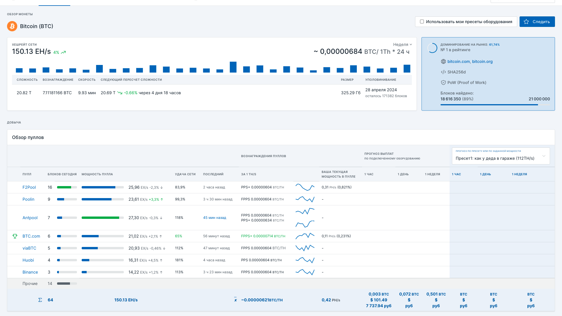
Task: Click the BTC.com reward sparkline chart
Action: tap(305, 236)
